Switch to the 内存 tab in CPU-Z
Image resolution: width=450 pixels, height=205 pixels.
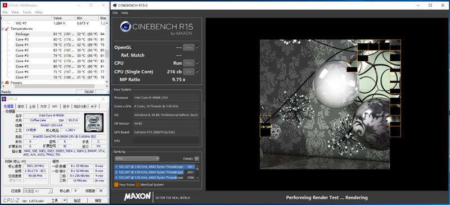(43, 106)
